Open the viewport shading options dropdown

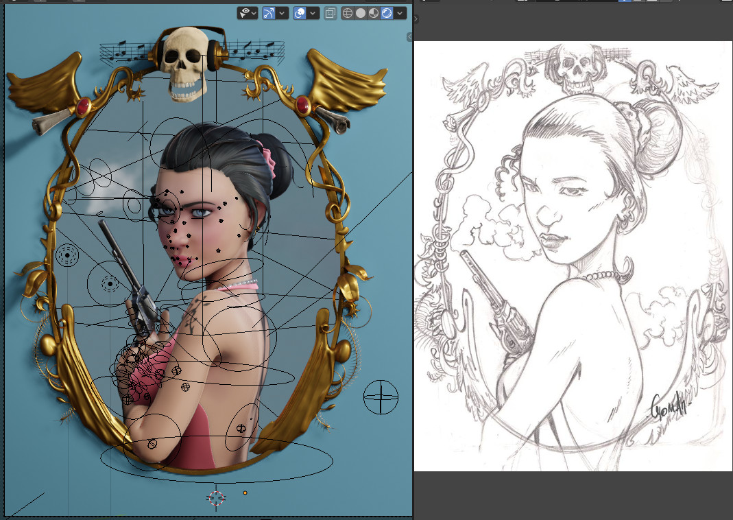[x=400, y=13]
